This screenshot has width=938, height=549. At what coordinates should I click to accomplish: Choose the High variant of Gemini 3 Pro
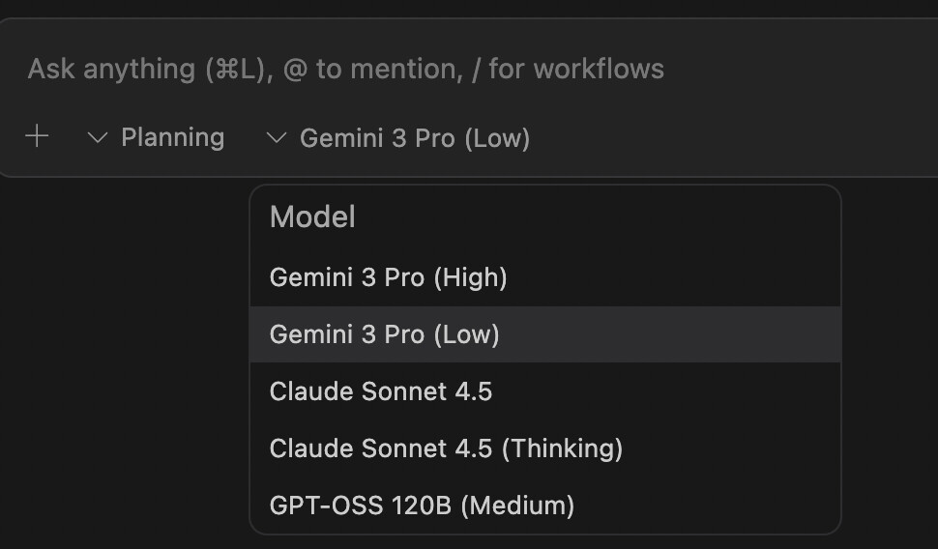[x=545, y=277]
